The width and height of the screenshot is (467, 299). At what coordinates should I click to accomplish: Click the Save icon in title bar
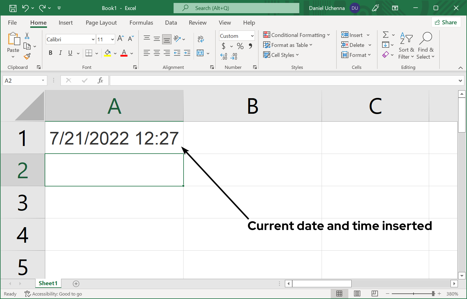tap(13, 8)
